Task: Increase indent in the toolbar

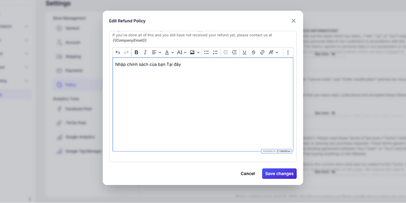Action: click(x=234, y=52)
